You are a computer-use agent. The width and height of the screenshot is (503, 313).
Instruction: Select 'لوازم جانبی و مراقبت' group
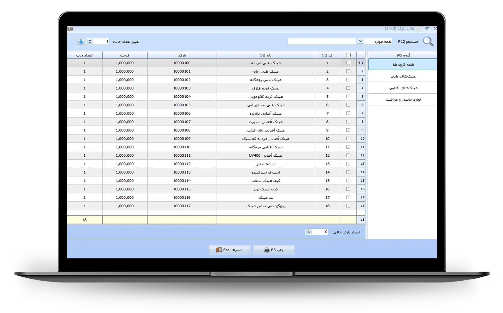point(403,100)
